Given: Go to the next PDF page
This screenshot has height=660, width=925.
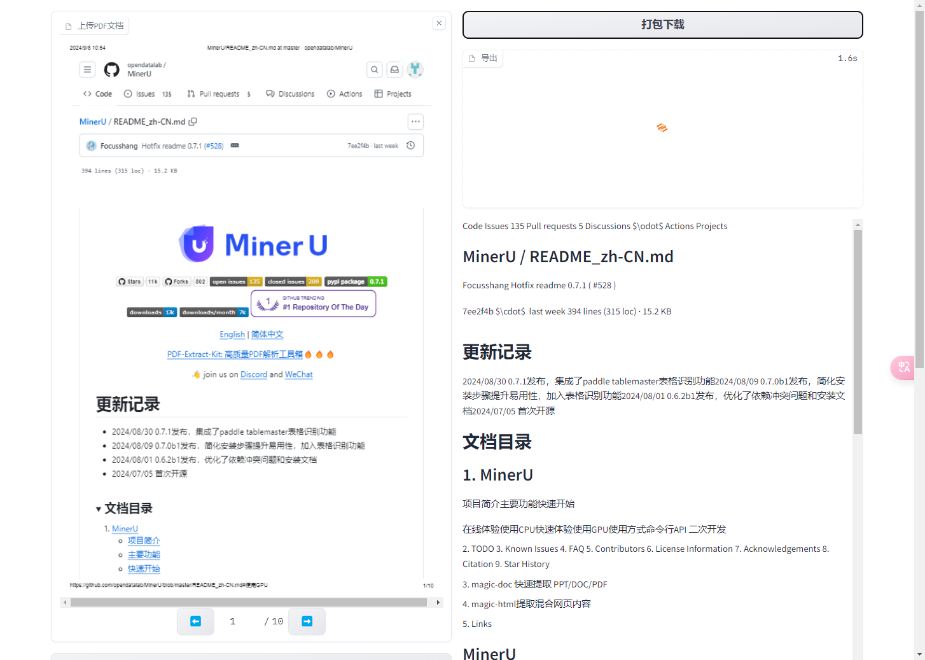Looking at the screenshot, I should pos(307,621).
